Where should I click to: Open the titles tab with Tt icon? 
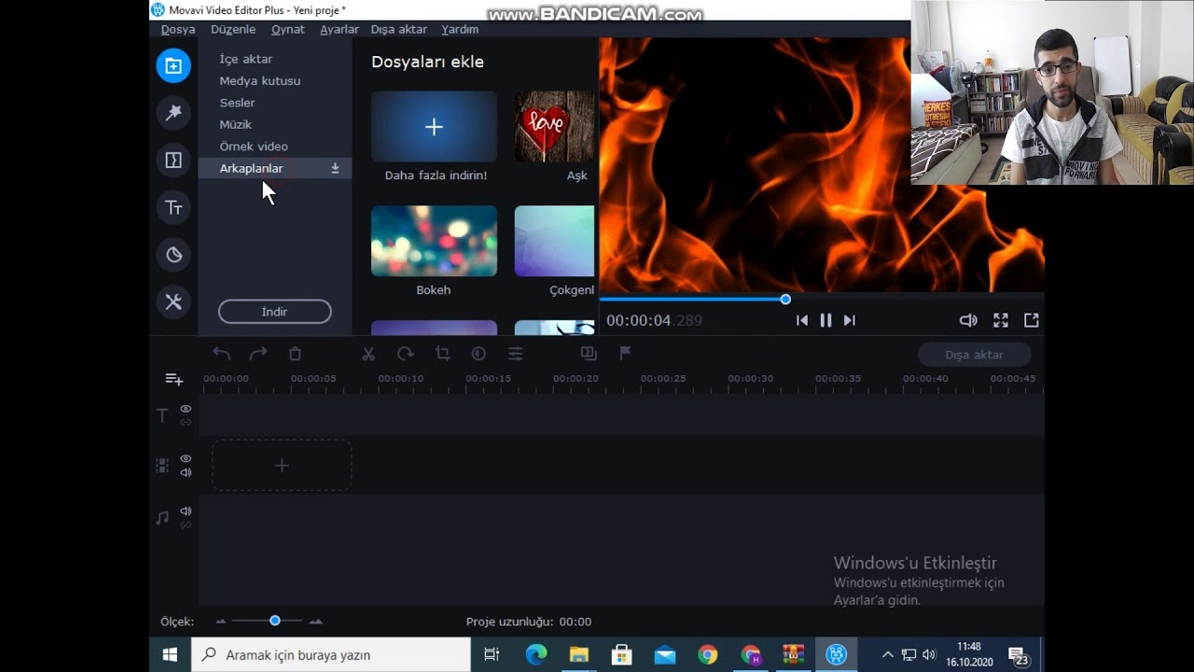(174, 207)
